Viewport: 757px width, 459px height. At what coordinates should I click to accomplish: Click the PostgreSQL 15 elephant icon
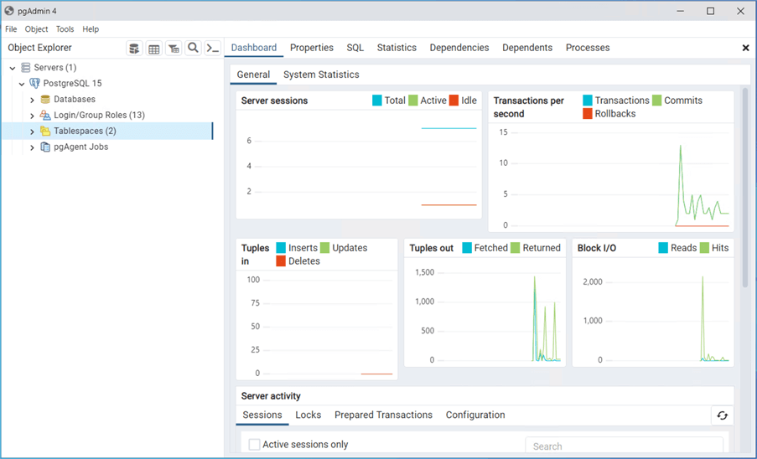pyautogui.click(x=34, y=84)
